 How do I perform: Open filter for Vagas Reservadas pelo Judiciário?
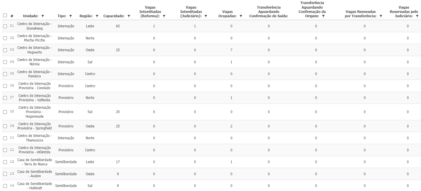(417, 16)
